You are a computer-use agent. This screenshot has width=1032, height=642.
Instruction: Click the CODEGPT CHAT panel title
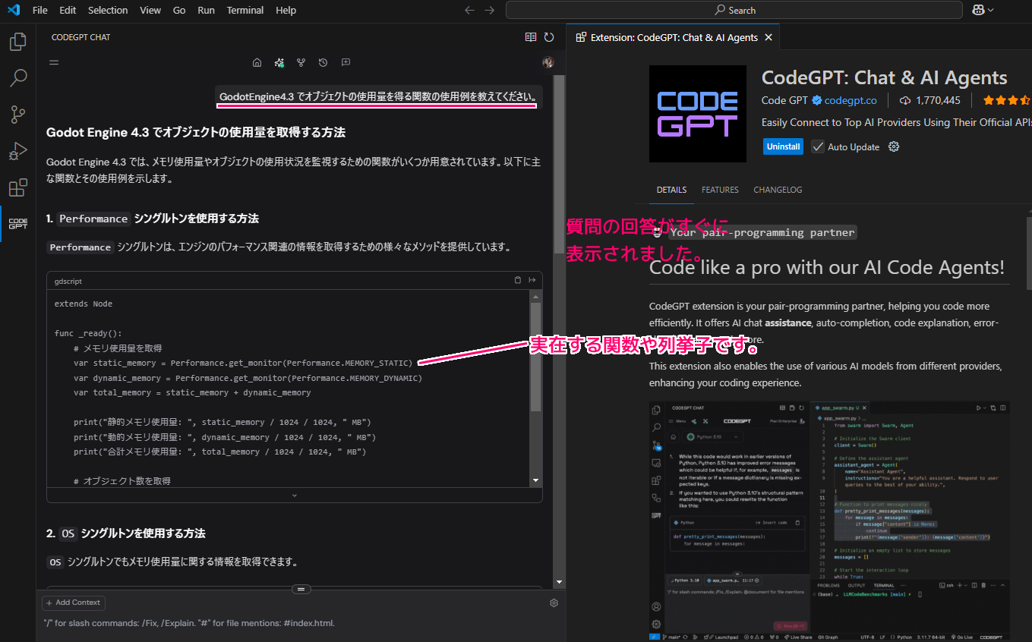[80, 37]
